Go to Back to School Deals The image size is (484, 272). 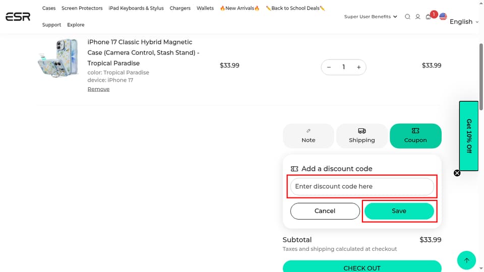point(295,8)
